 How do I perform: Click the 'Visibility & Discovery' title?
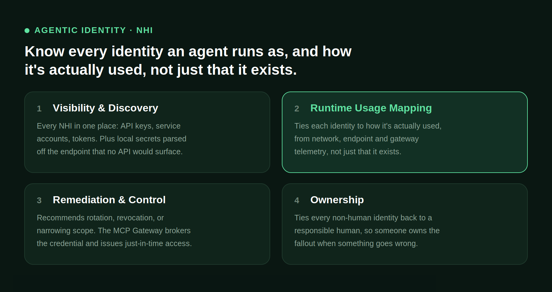coord(105,108)
